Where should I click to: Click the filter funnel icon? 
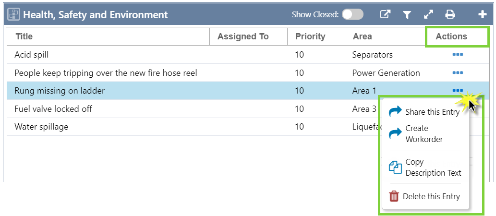[407, 15]
